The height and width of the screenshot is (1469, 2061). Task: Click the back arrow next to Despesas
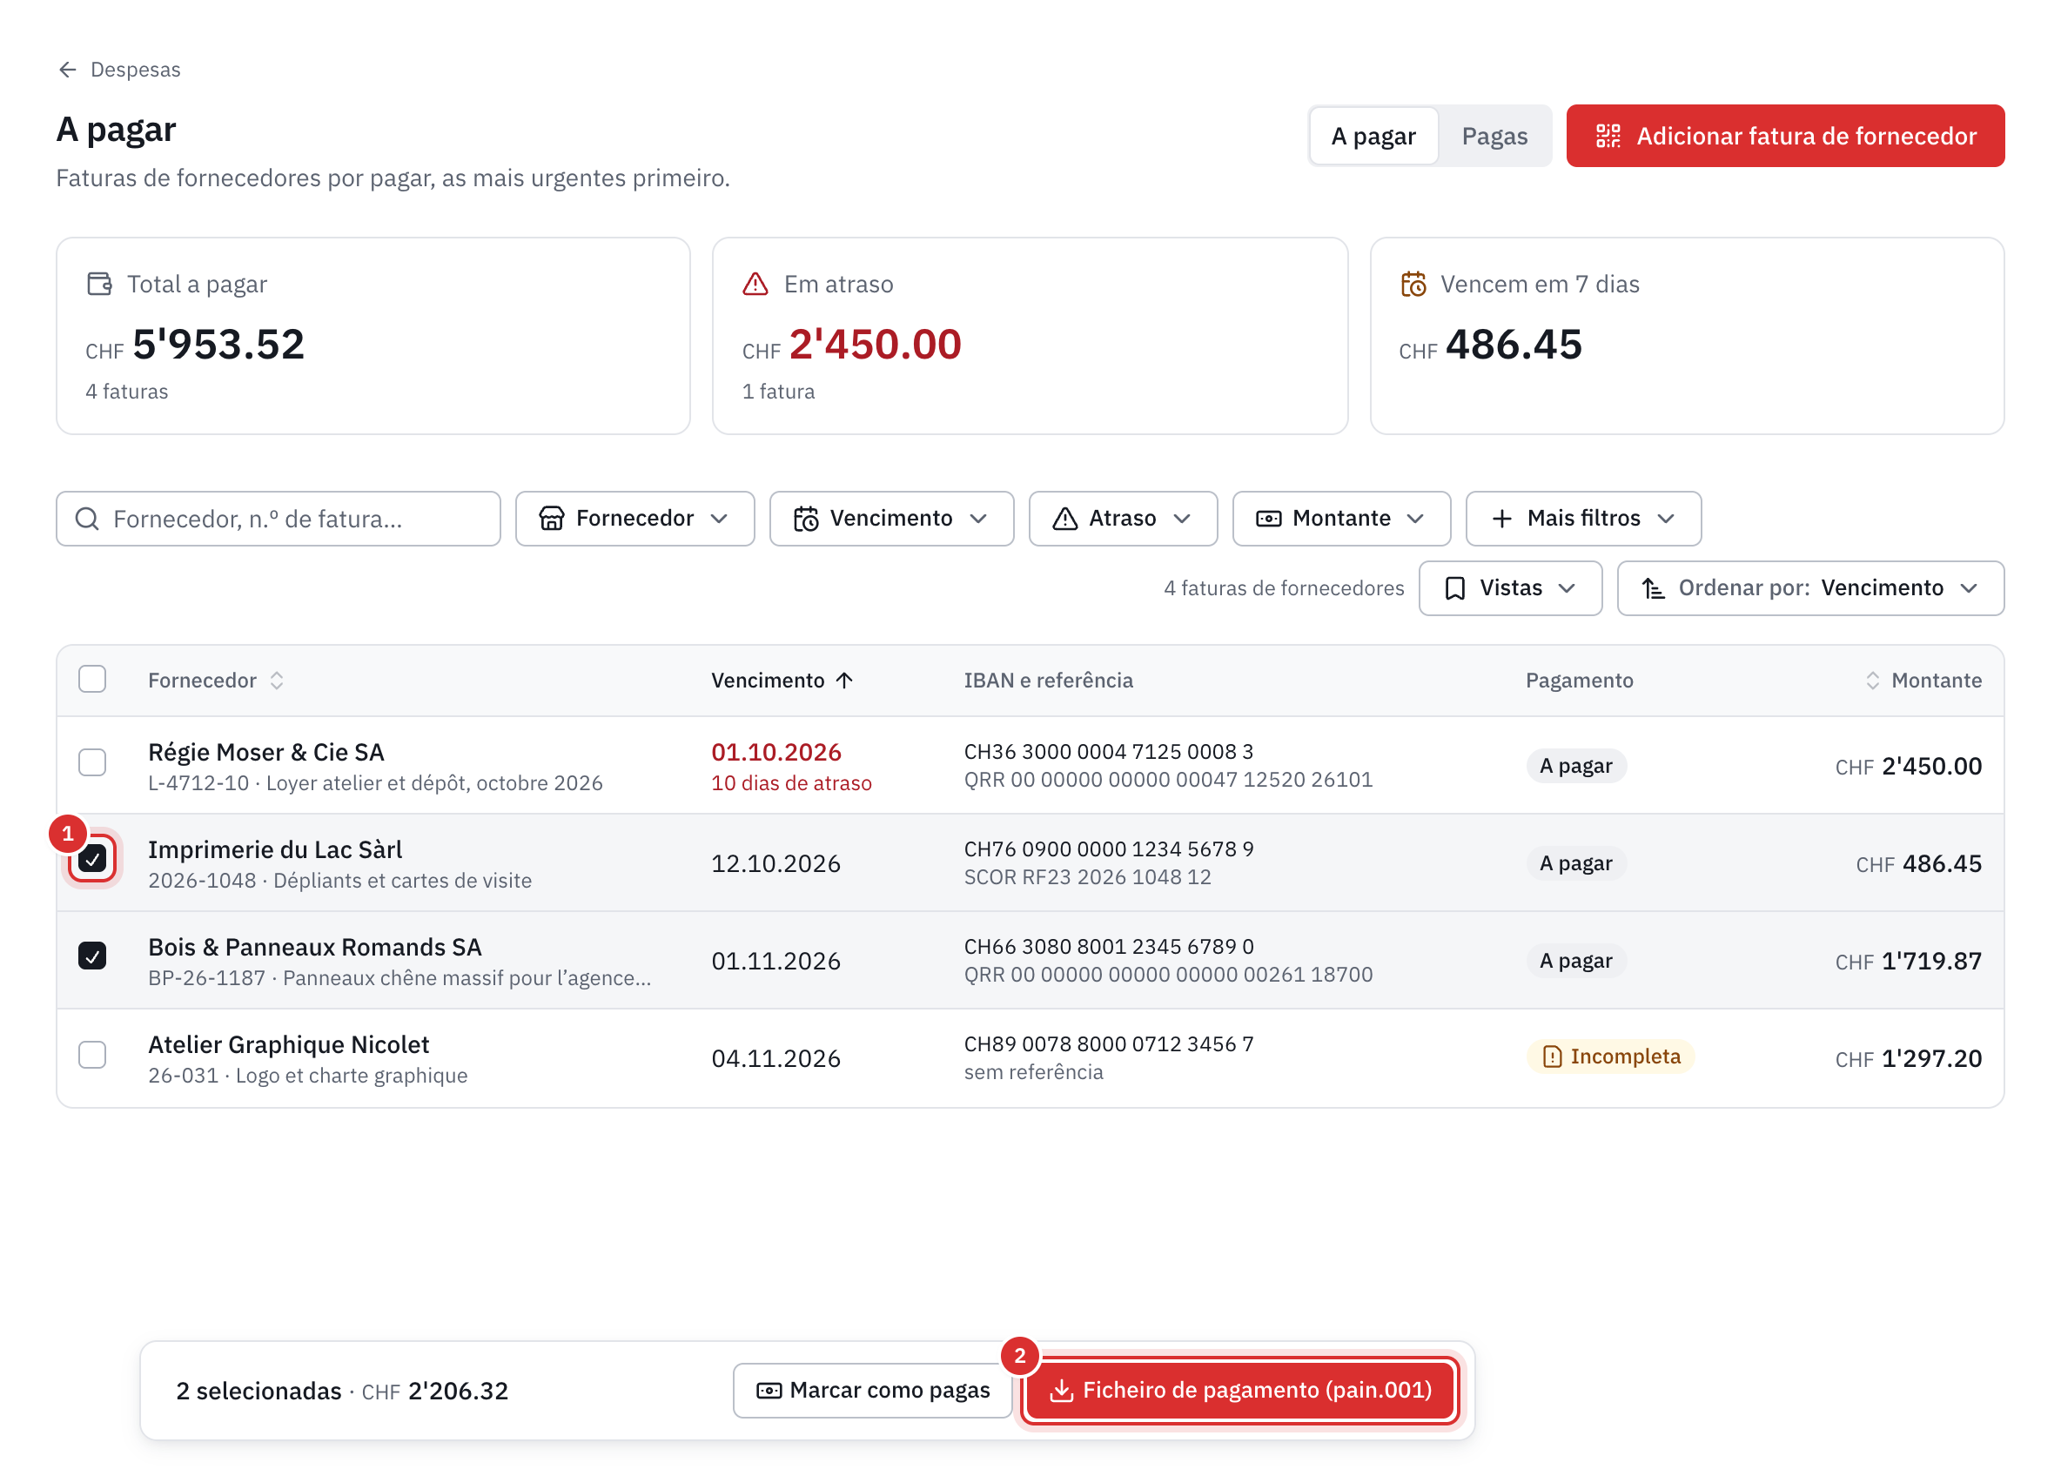pyautogui.click(x=67, y=70)
